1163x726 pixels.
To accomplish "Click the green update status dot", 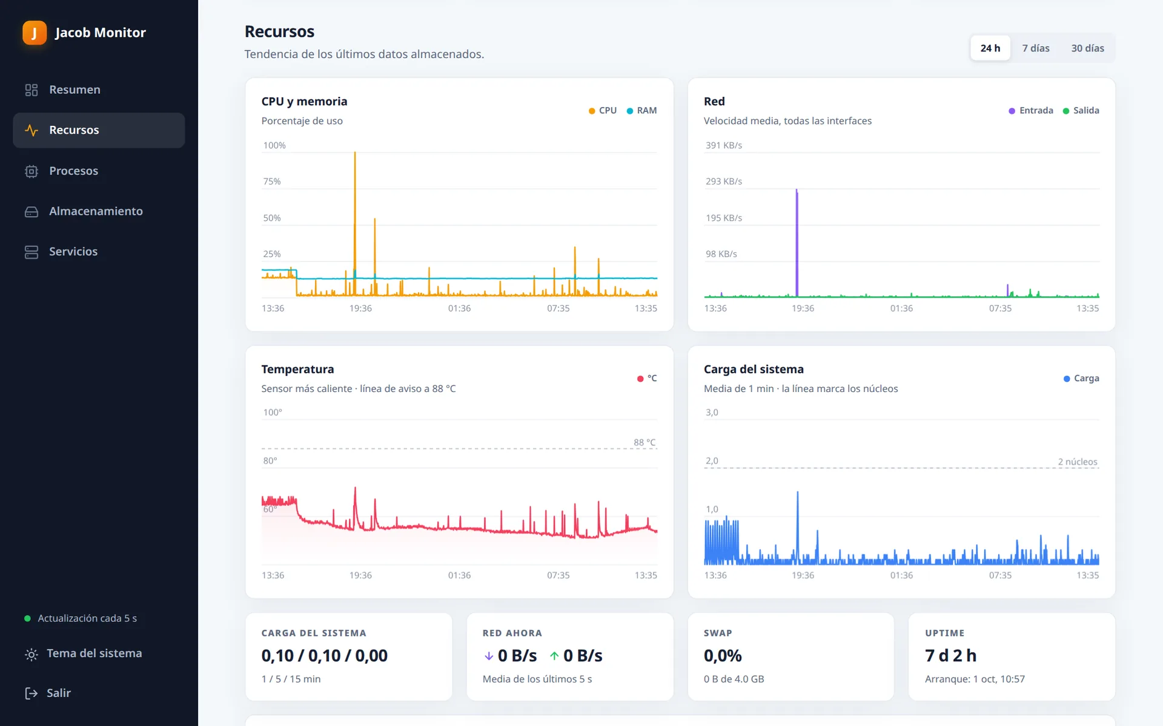I will 27,618.
